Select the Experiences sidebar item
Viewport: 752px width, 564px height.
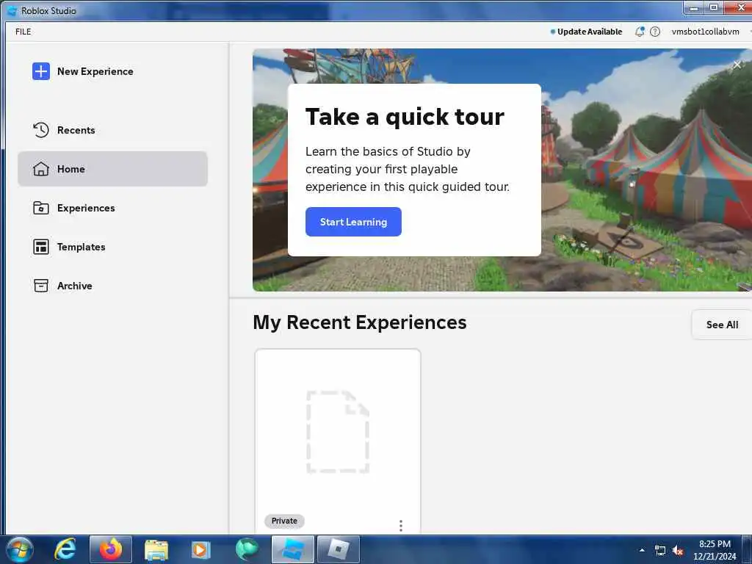pos(112,208)
